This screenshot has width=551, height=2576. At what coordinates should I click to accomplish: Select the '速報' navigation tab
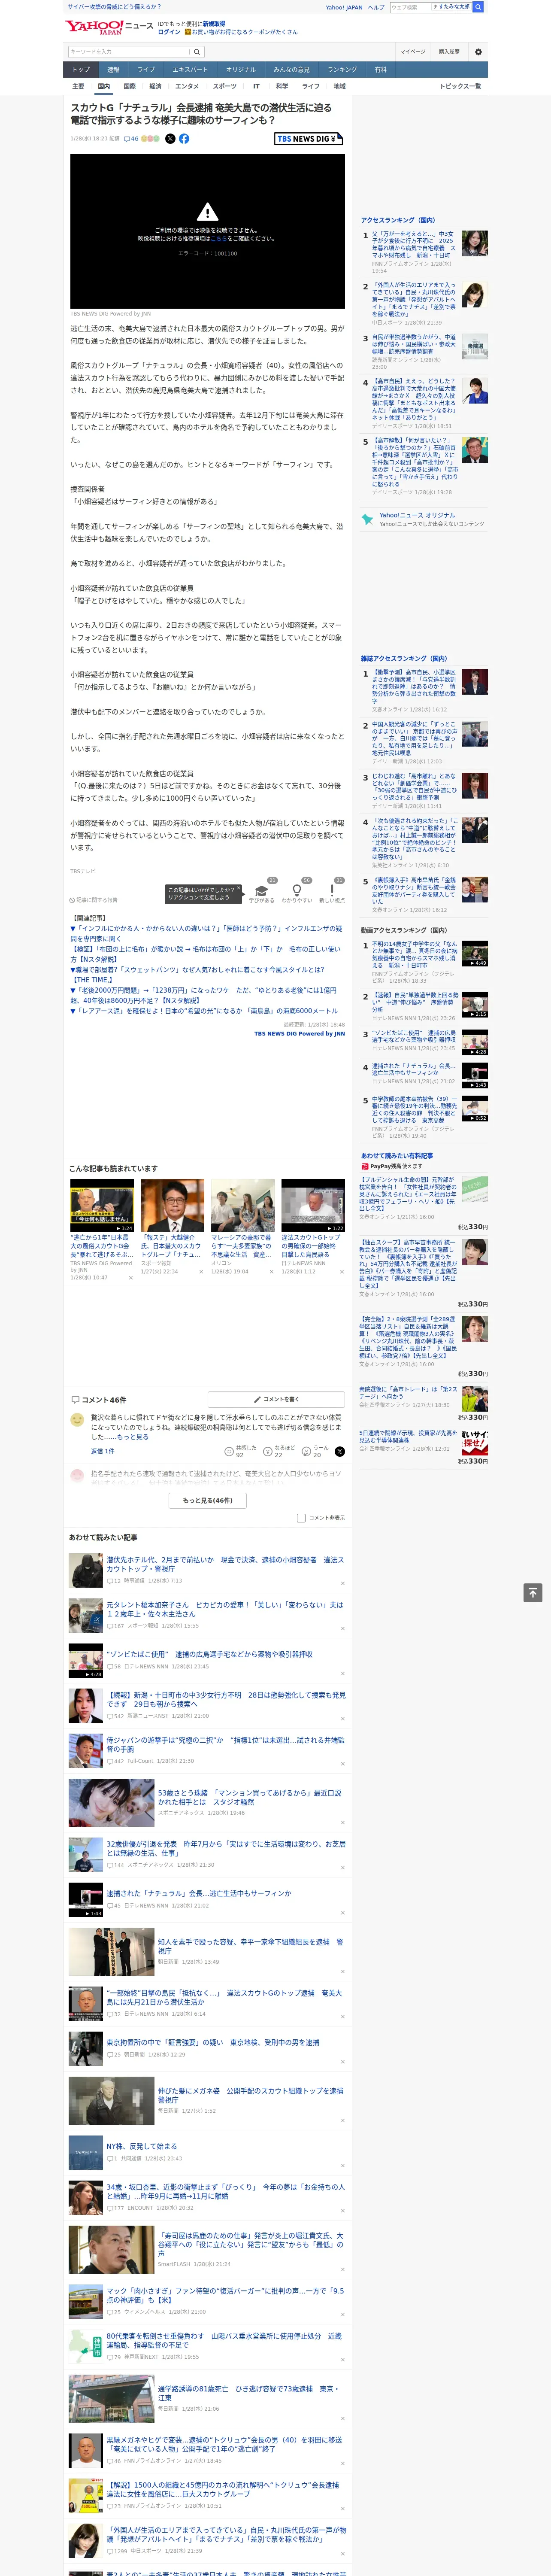[113, 70]
